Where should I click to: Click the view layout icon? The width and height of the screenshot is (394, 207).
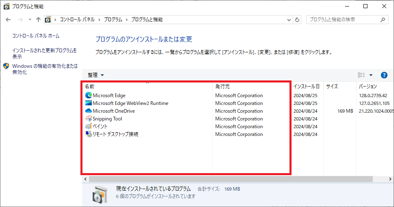pos(361,75)
